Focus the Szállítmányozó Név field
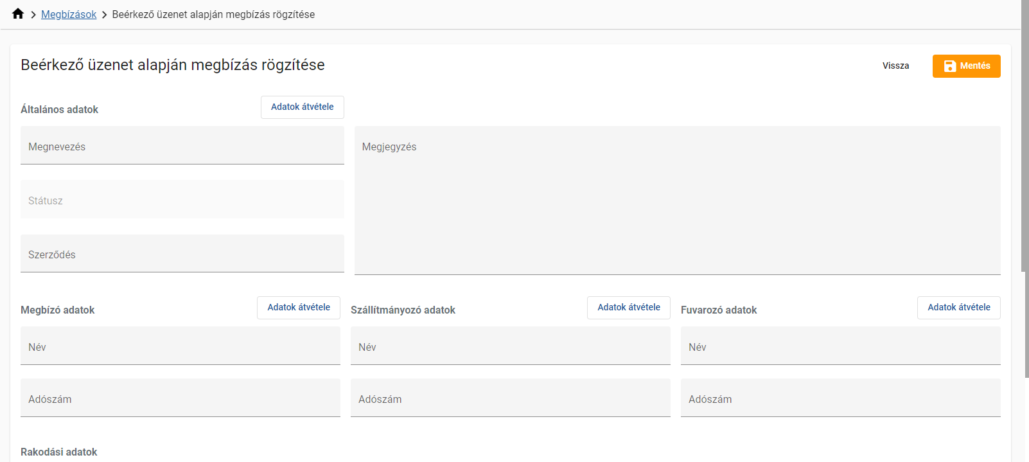The image size is (1029, 462). pyautogui.click(x=510, y=346)
